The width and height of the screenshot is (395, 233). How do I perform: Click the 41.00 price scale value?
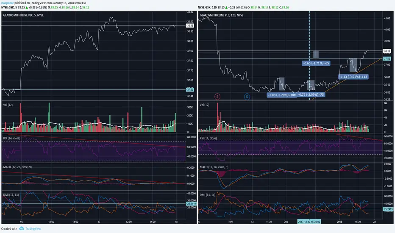[387, 18]
